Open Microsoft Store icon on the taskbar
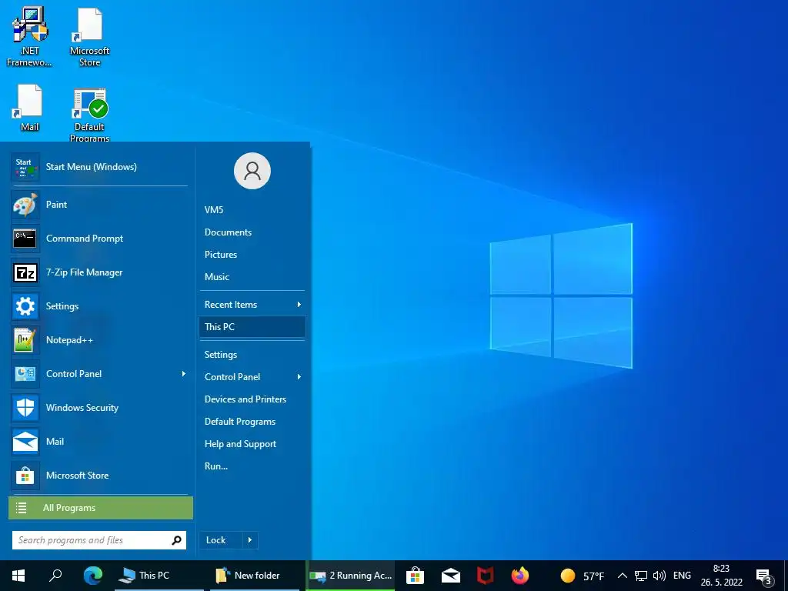 [x=415, y=576]
